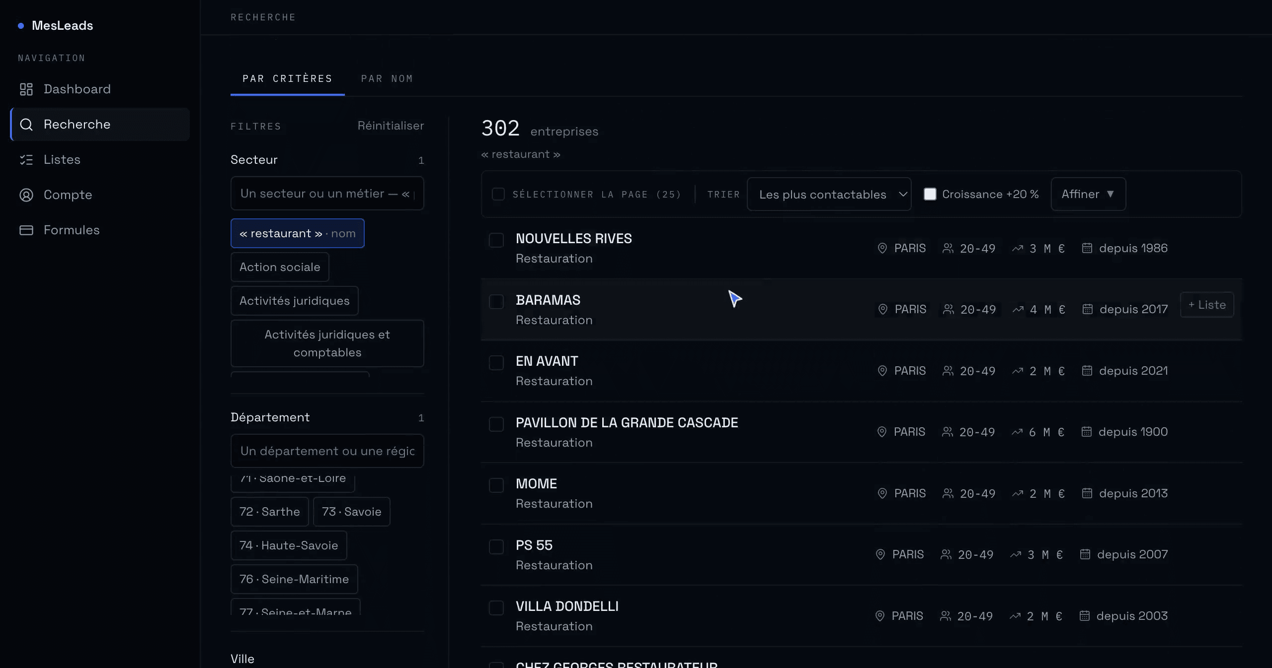
Task: Click revenue trend icon in NOUVELLES RIVES row
Action: pyautogui.click(x=1018, y=248)
